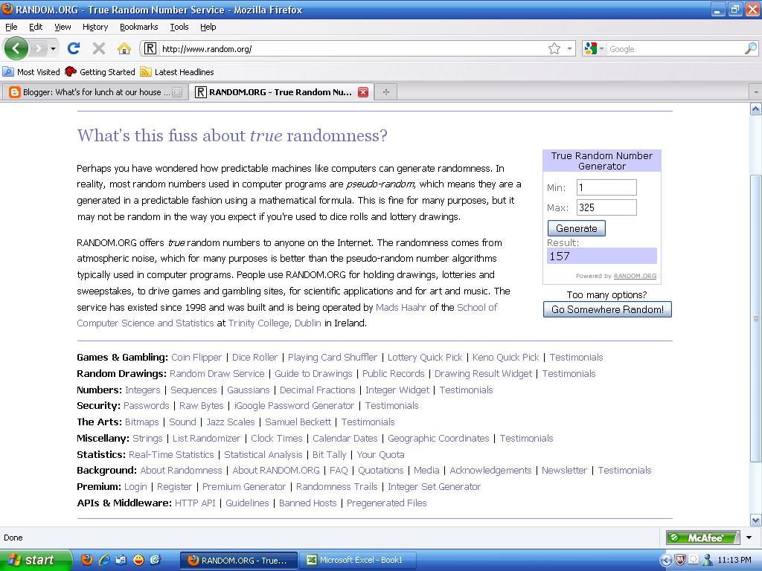Open the Coin Flipper link
Screen dimensions: 762x571
[196, 358]
